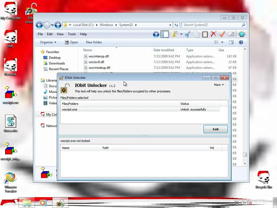The image size is (277, 208).
Task: Click the volume tray icon
Action: (x=243, y=203)
